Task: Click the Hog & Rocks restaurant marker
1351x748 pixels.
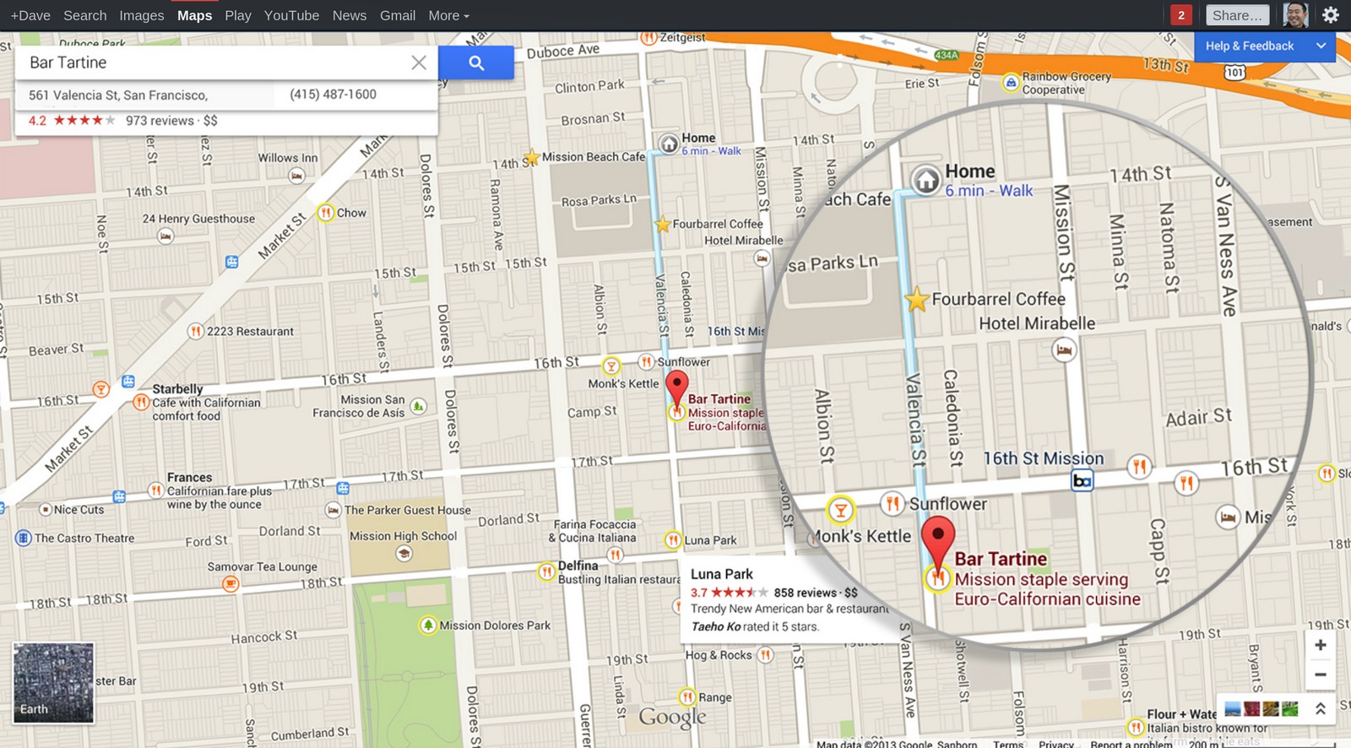Action: click(765, 654)
